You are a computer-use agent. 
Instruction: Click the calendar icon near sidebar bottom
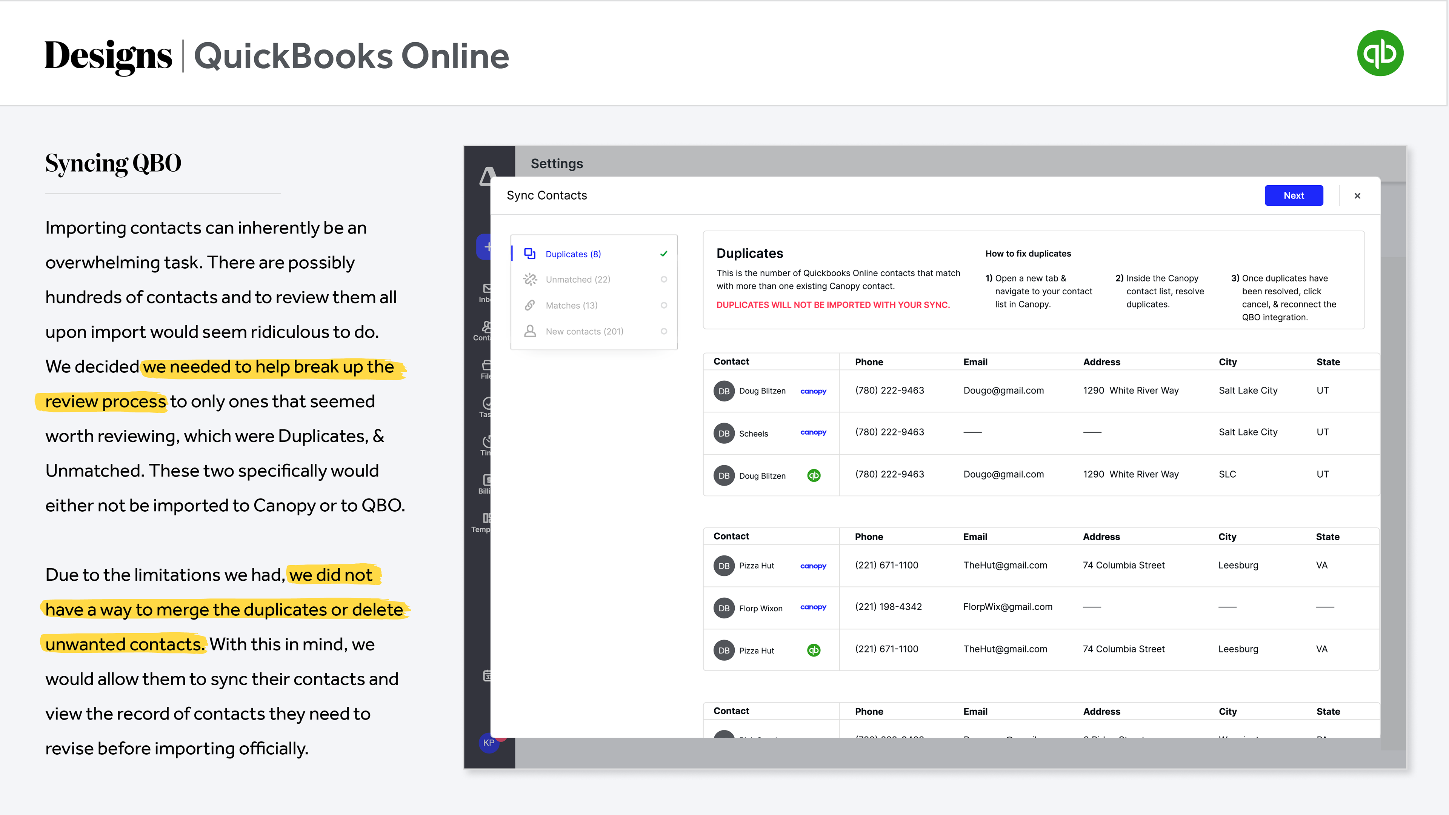point(487,675)
